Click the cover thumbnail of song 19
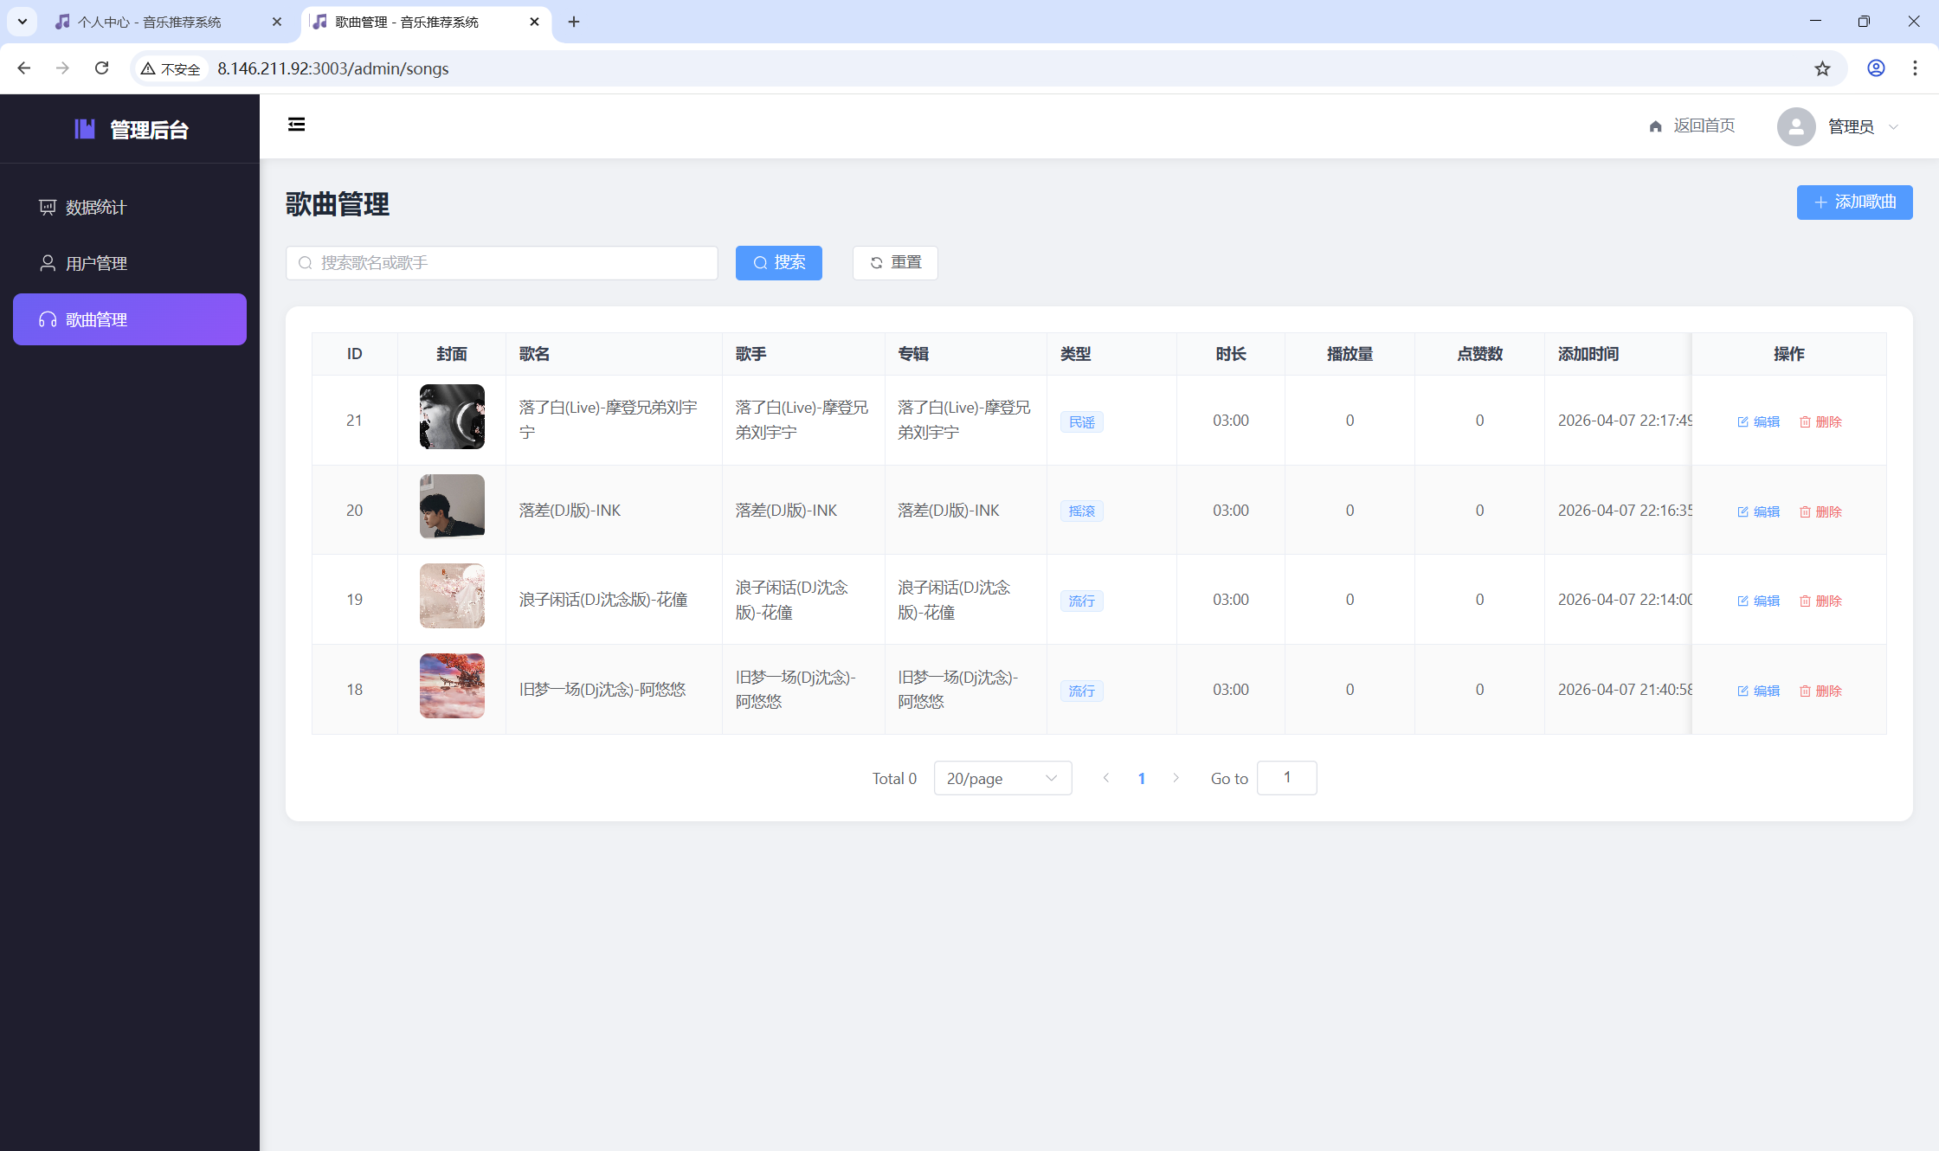The image size is (1939, 1151). click(x=452, y=596)
